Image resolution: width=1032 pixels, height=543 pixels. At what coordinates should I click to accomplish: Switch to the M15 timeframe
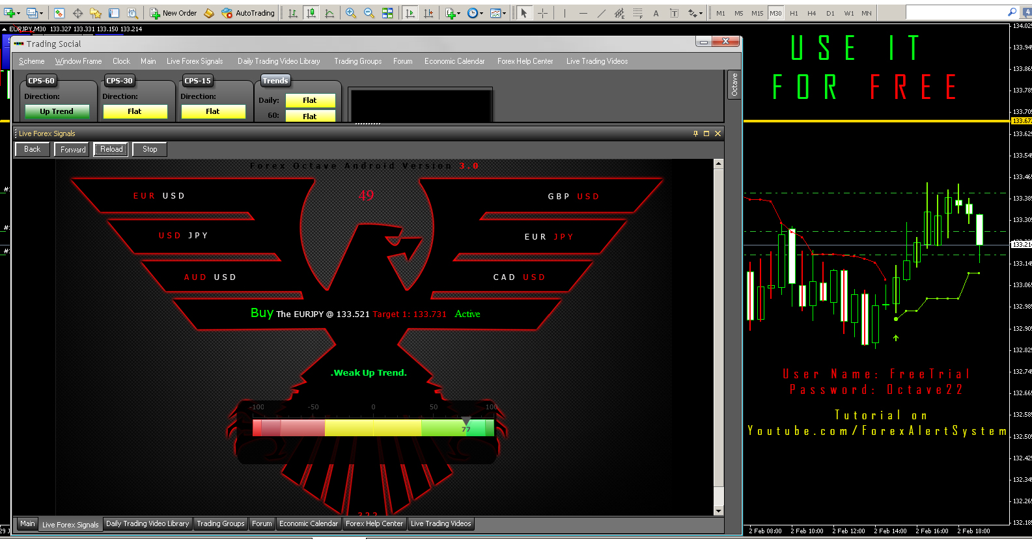click(x=757, y=13)
